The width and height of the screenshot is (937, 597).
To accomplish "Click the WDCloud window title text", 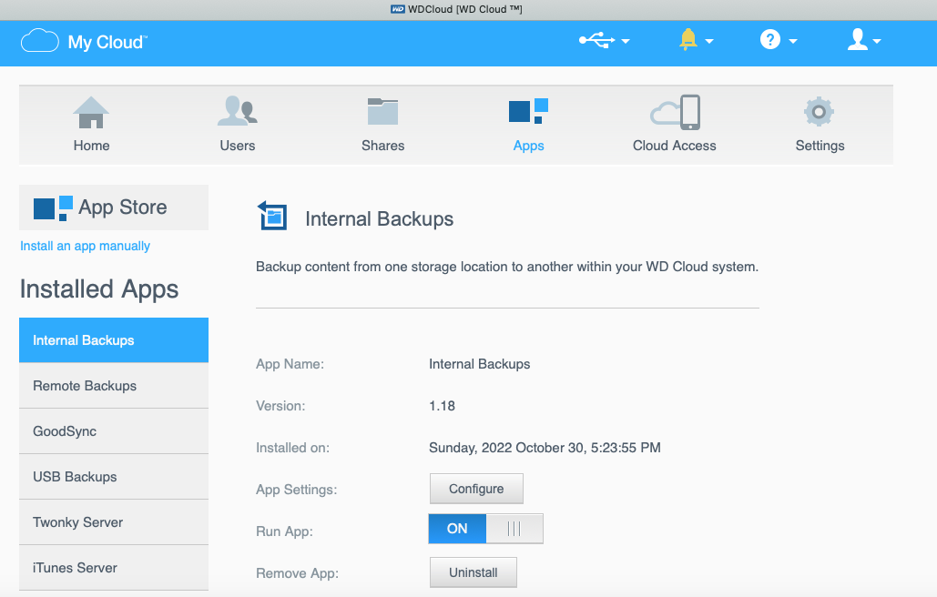I will pos(465,9).
